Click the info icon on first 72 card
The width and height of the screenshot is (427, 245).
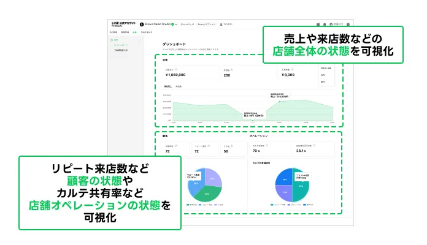(176, 146)
